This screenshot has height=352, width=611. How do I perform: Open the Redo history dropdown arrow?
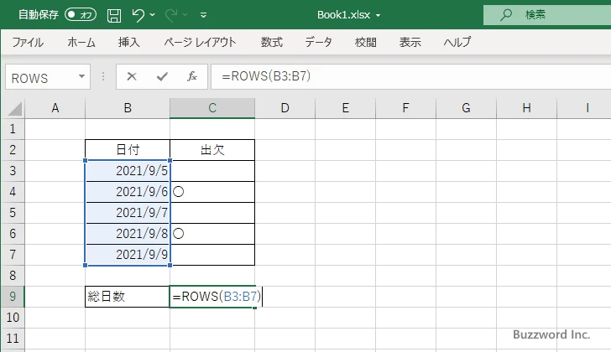[x=185, y=15]
